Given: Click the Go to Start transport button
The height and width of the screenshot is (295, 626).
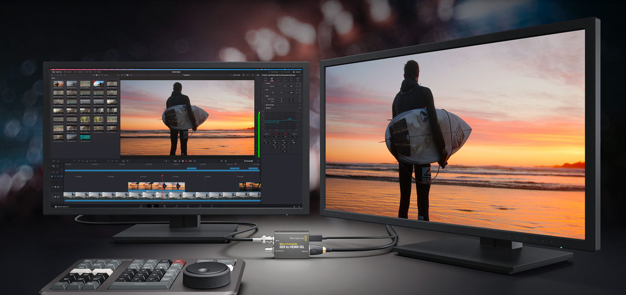Looking at the screenshot, I should pyautogui.click(x=175, y=161).
